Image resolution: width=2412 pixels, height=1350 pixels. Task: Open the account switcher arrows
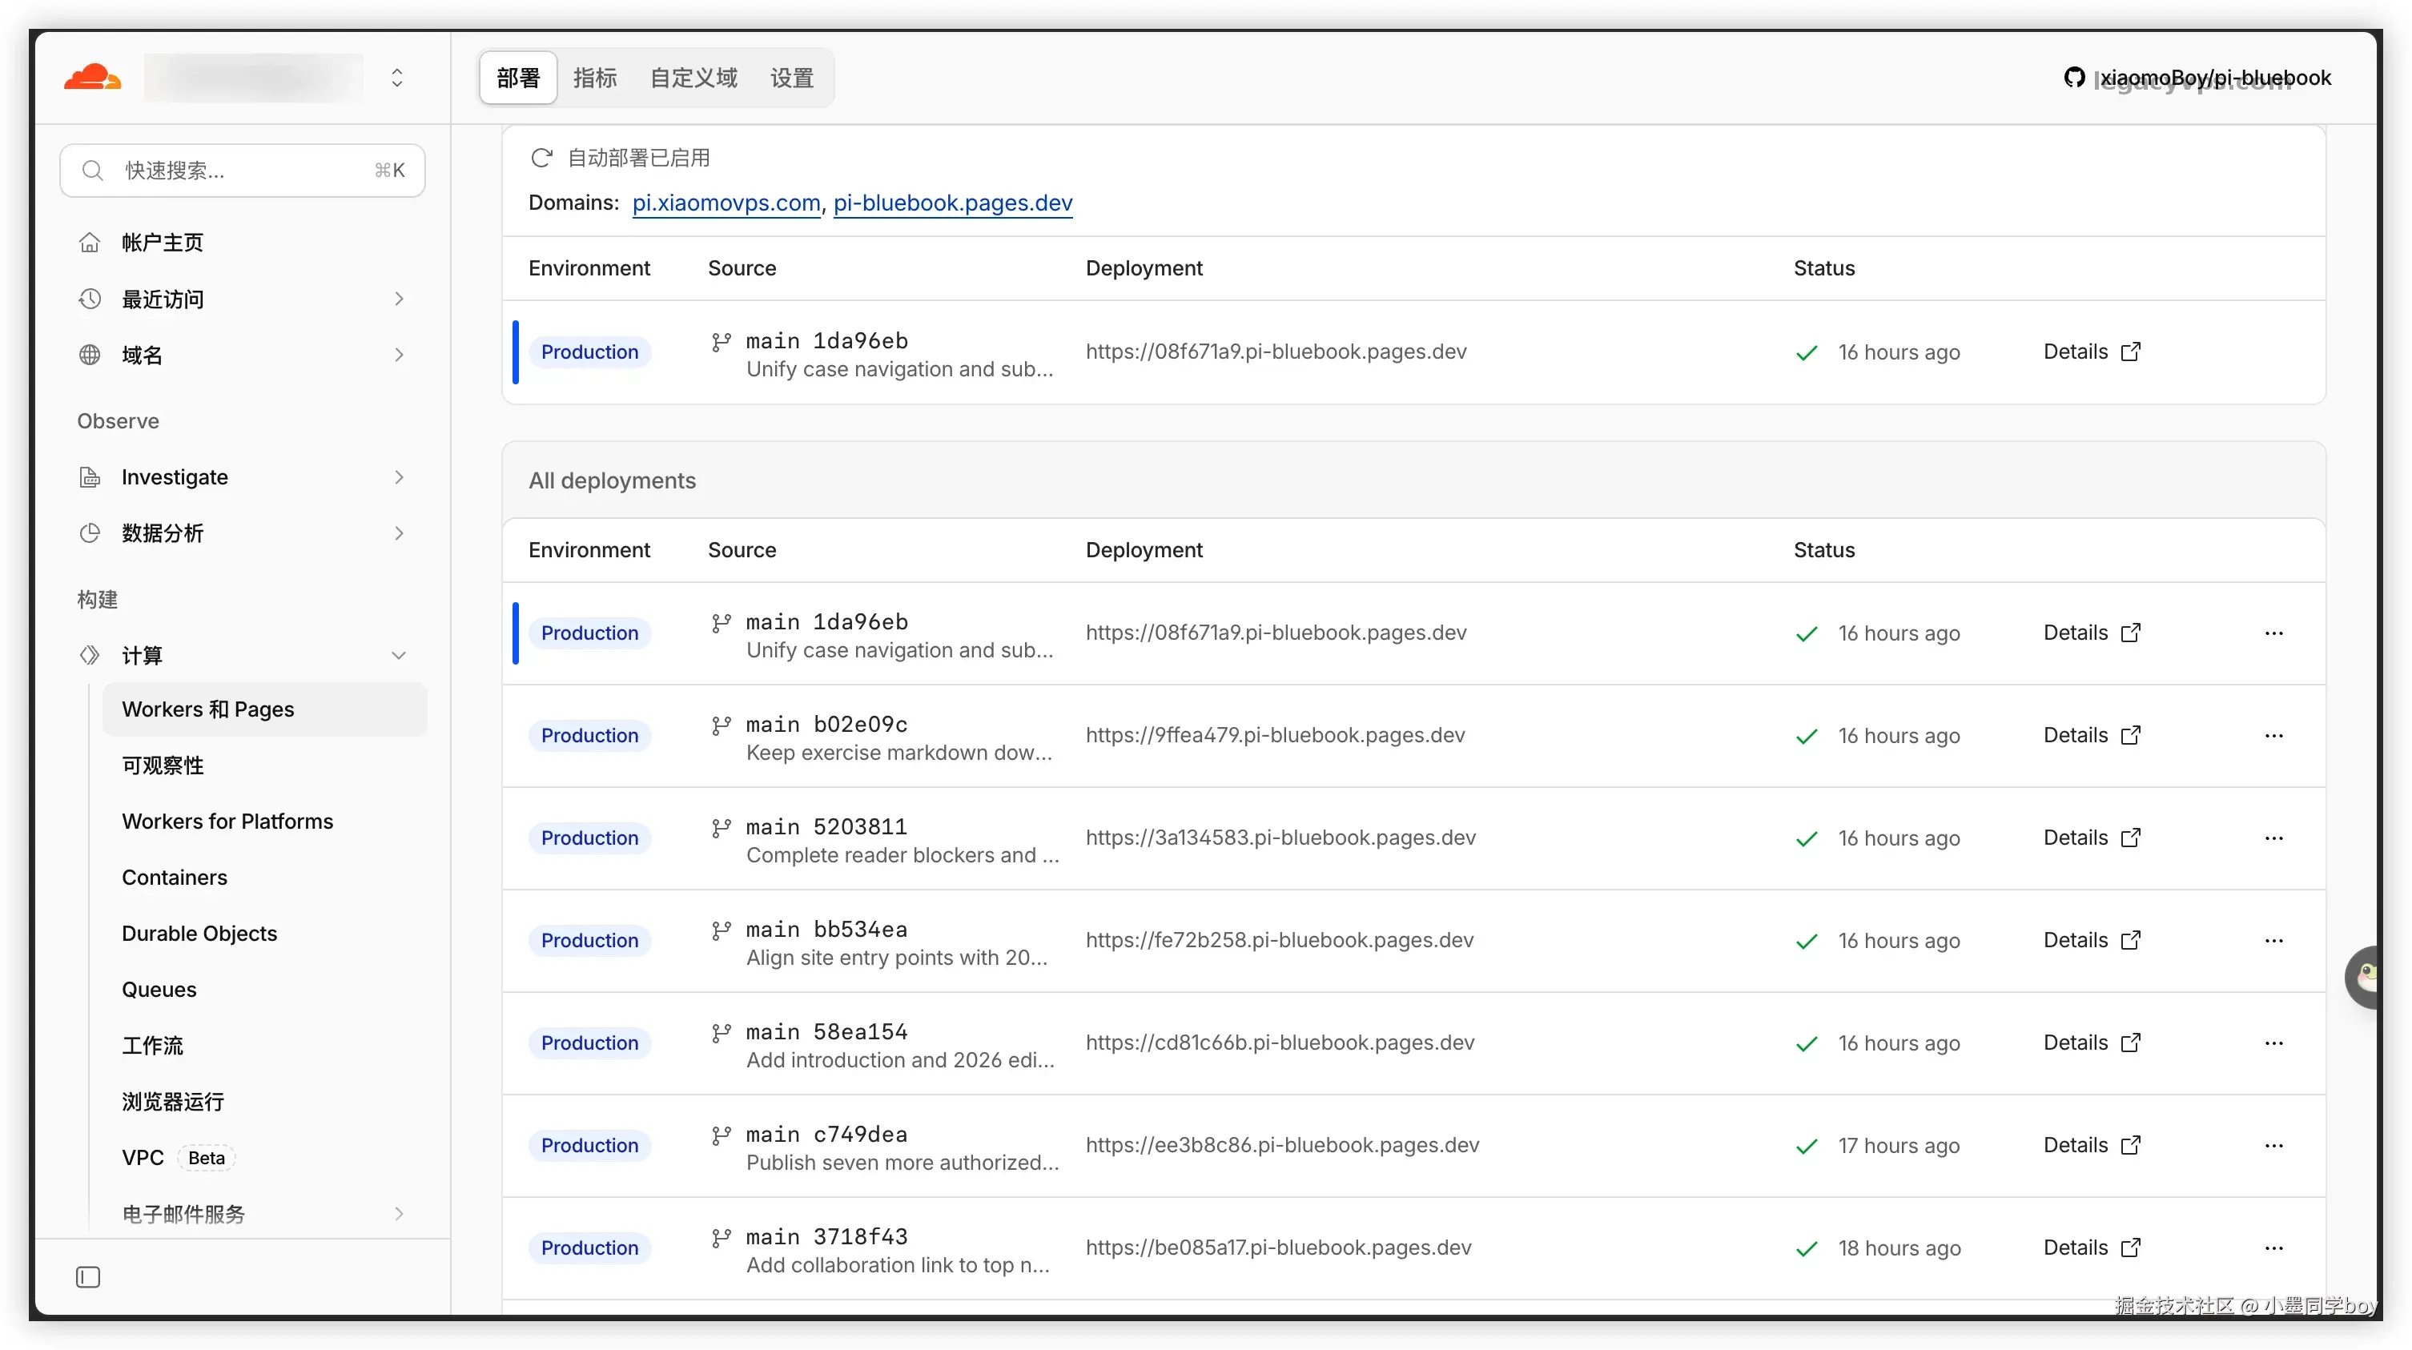click(397, 78)
